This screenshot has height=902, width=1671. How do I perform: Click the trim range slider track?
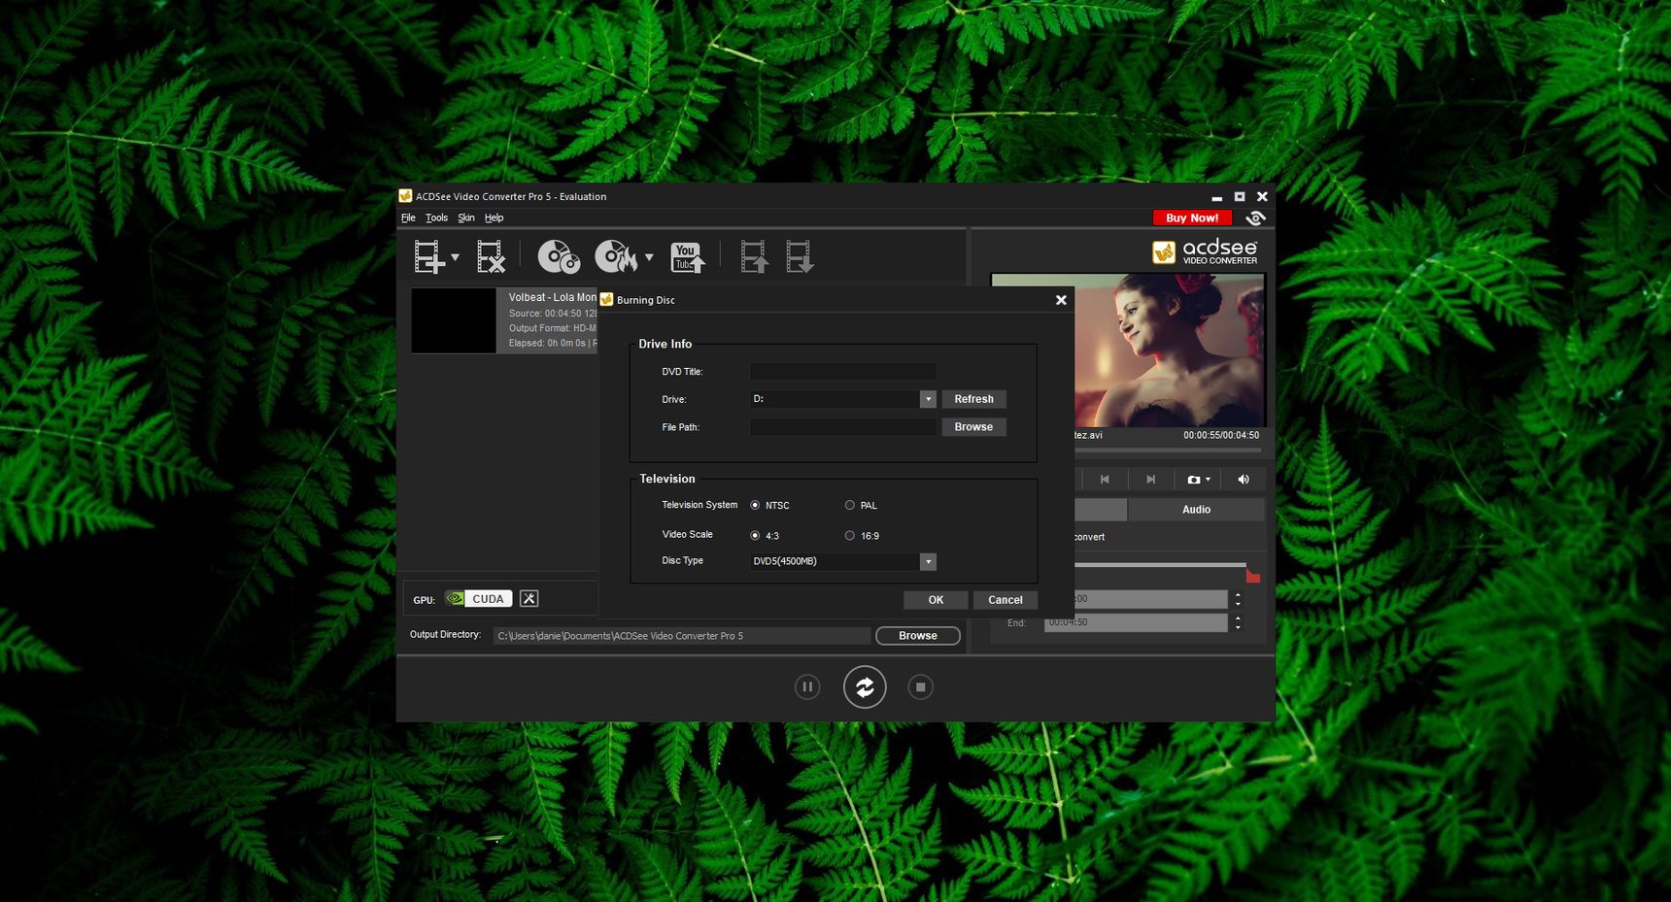click(1160, 564)
